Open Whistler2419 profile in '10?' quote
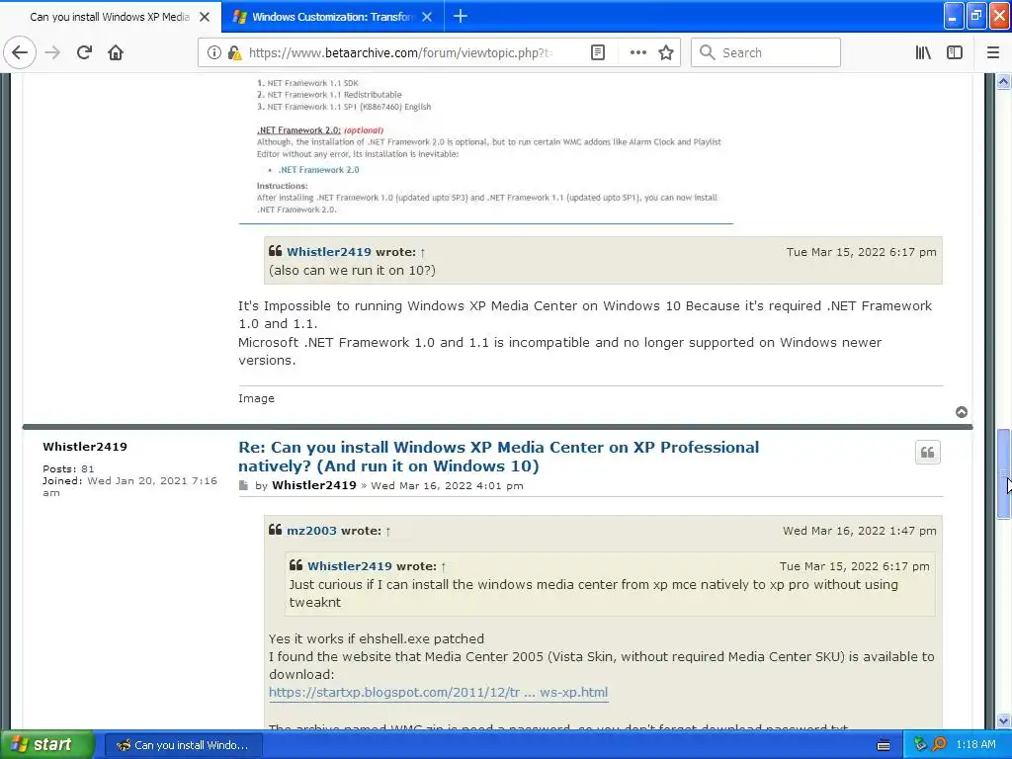Image resolution: width=1012 pixels, height=759 pixels. pyautogui.click(x=328, y=252)
